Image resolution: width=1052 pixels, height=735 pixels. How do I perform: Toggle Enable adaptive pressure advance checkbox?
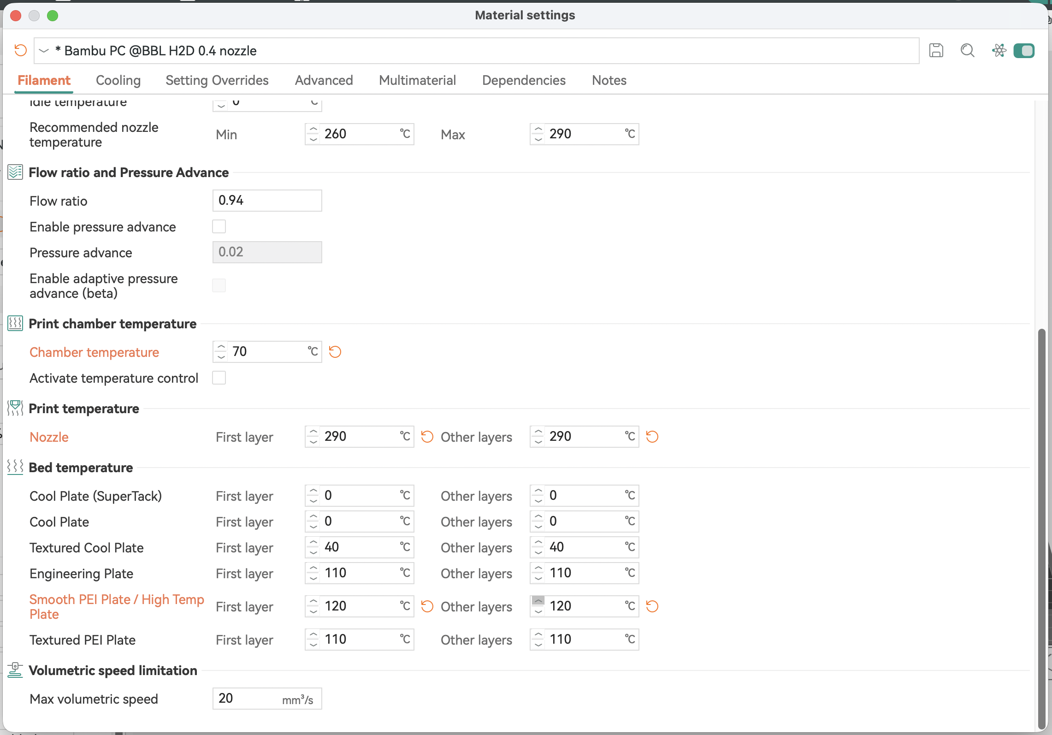click(219, 285)
